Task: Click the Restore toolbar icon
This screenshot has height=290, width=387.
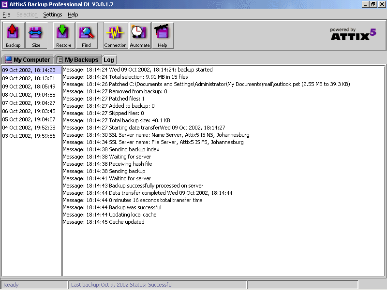Action: coord(63,35)
